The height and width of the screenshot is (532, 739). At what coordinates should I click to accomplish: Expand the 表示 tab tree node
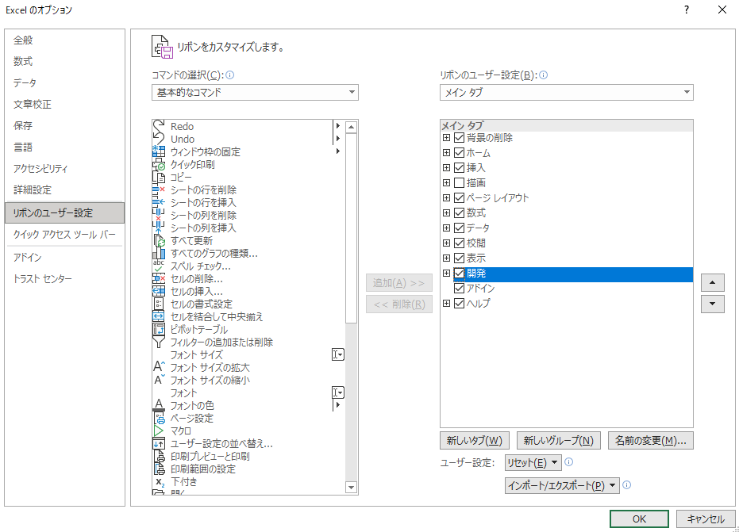pyautogui.click(x=446, y=258)
